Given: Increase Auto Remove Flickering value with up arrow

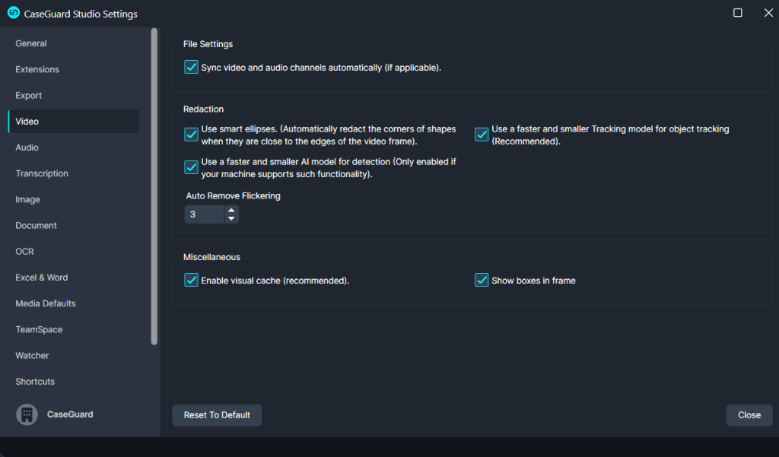Looking at the screenshot, I should pos(231,210).
